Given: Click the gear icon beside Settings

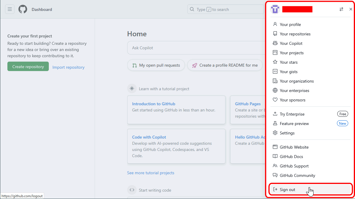Looking at the screenshot, I should pyautogui.click(x=275, y=133).
